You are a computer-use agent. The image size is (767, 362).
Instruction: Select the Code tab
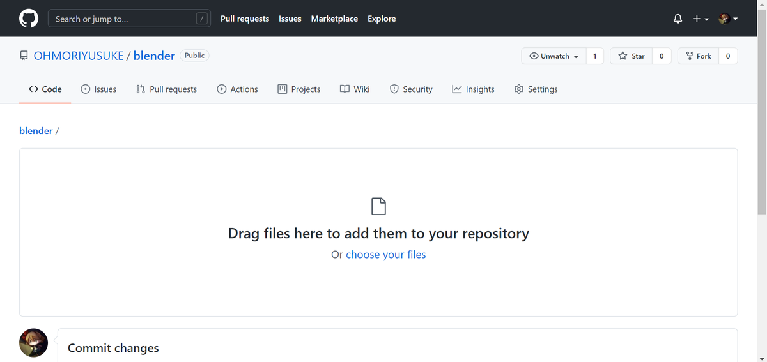pyautogui.click(x=45, y=89)
